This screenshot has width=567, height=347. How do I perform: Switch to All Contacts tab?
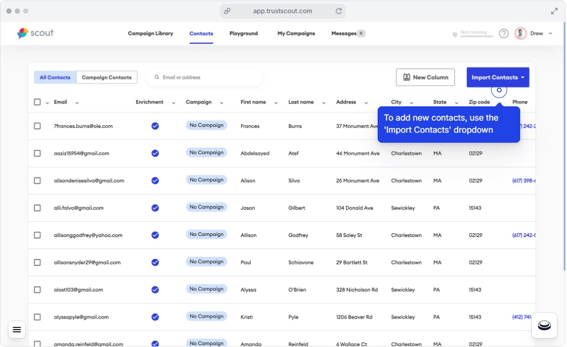(55, 77)
